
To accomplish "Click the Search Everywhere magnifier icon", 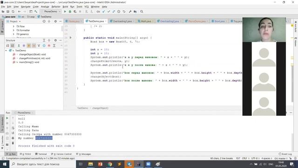I will [142, 12].
